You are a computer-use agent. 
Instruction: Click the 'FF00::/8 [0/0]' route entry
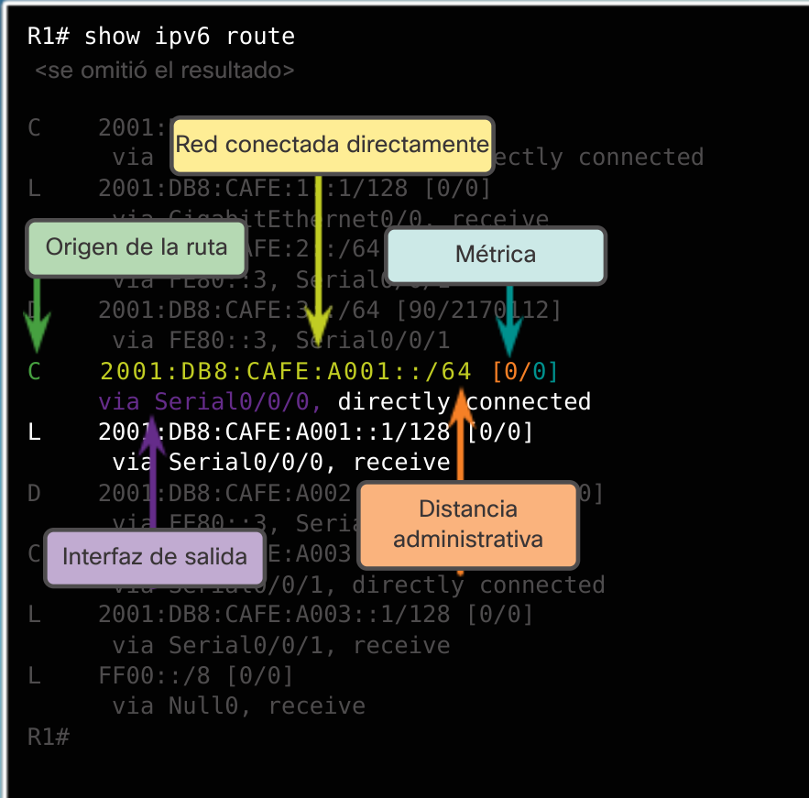[196, 676]
